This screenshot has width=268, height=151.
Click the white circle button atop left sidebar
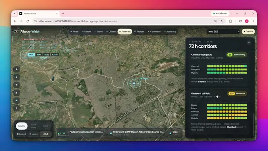pos(16,69)
